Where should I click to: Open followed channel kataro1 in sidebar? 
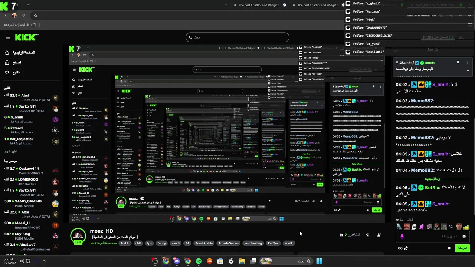point(32,130)
